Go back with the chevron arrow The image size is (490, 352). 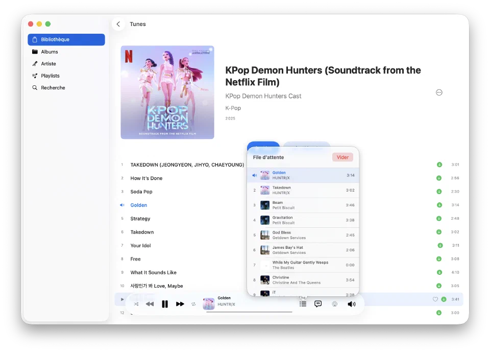[118, 24]
